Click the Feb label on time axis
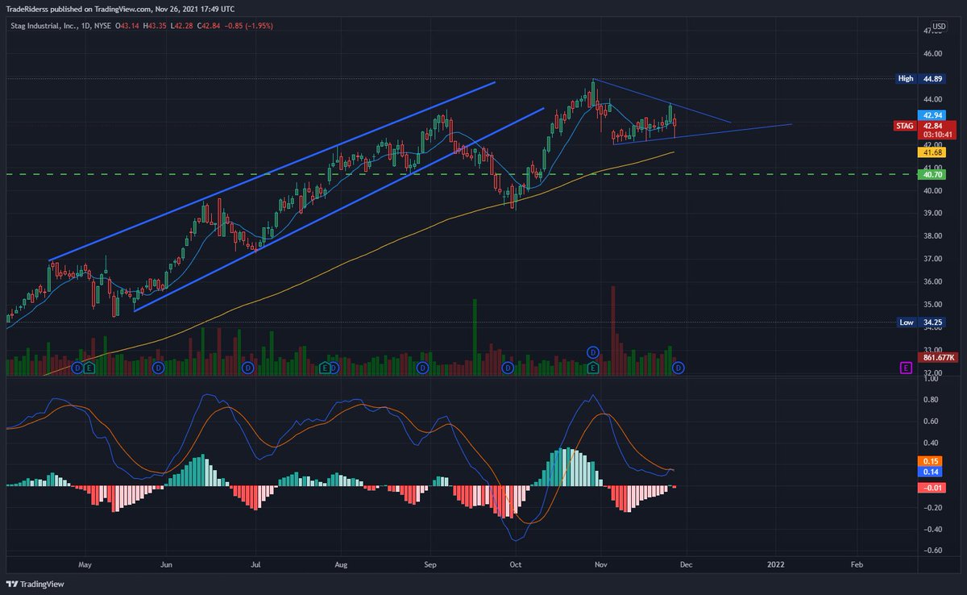The width and height of the screenshot is (967, 595). click(x=857, y=566)
